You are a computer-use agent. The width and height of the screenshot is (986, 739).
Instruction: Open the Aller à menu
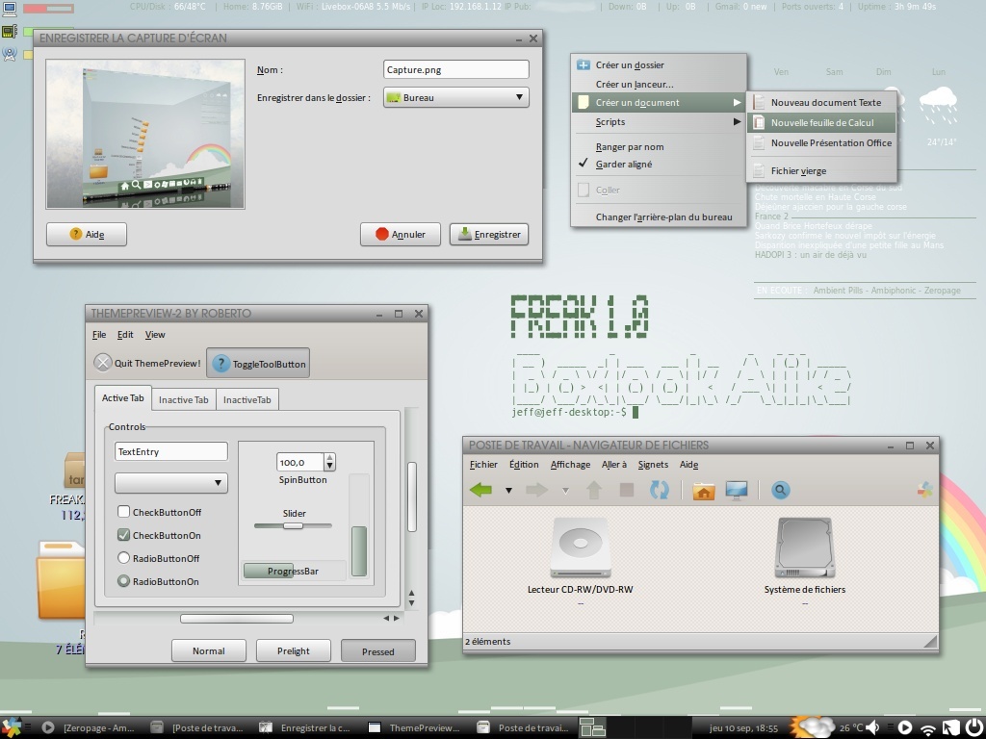[614, 465]
